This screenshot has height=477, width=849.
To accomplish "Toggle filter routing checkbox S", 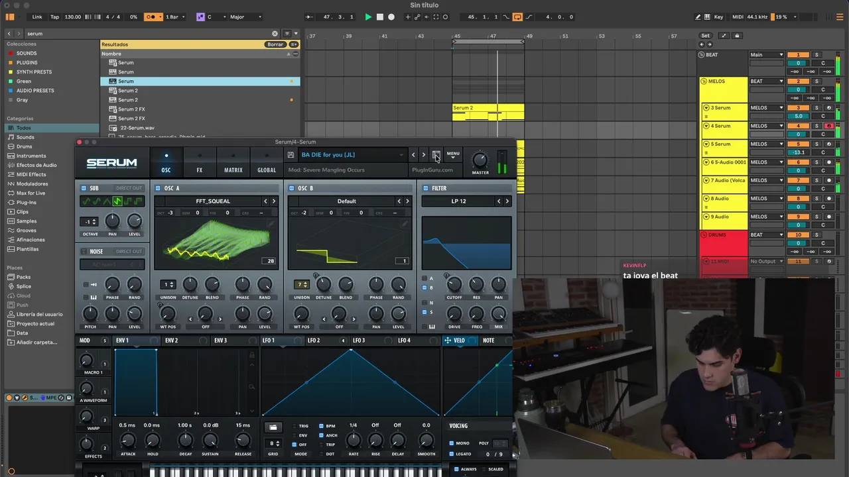I will pyautogui.click(x=424, y=312).
